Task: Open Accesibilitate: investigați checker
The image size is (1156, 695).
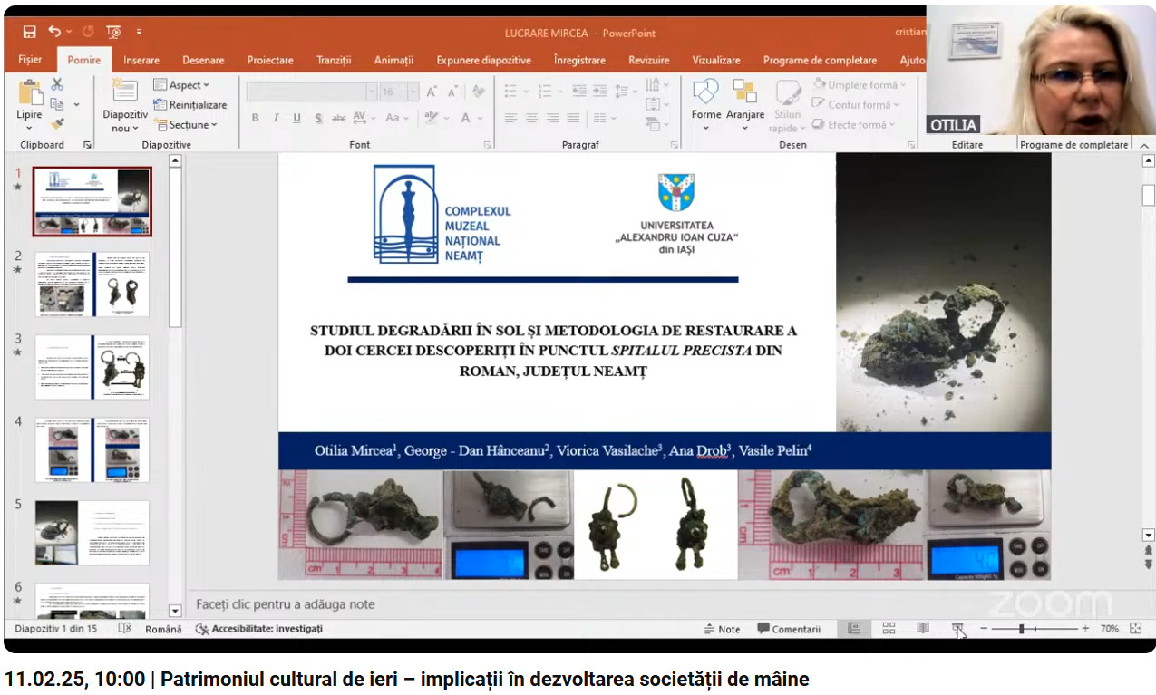Action: point(259,629)
